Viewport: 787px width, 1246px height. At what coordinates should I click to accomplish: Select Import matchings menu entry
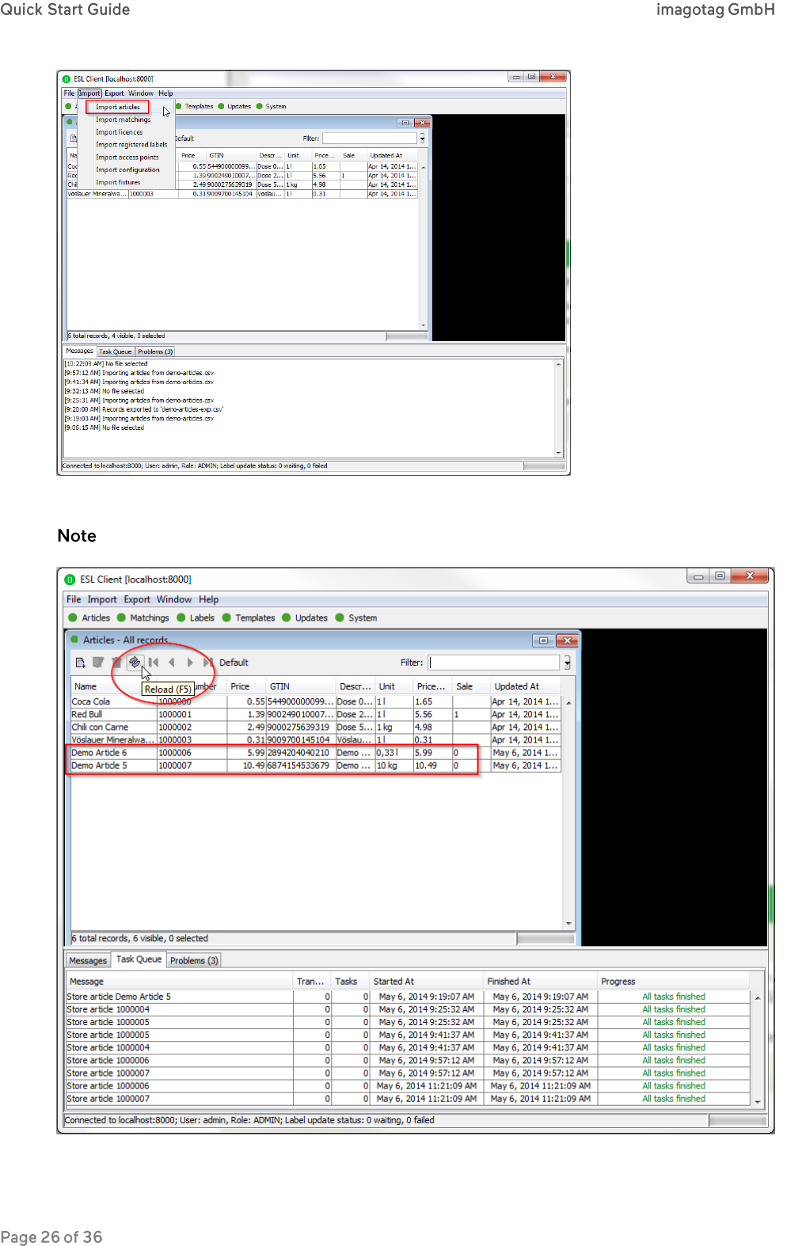[x=124, y=120]
